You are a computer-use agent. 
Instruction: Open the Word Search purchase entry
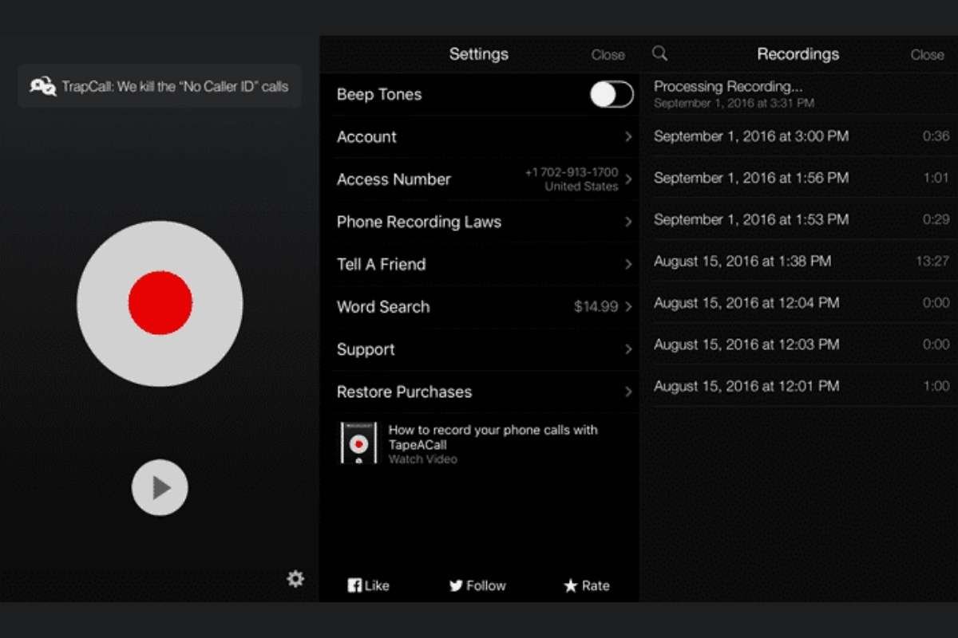pyautogui.click(x=479, y=307)
